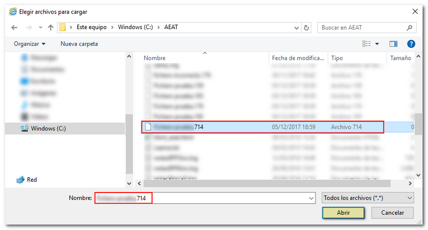Image resolution: width=428 pixels, height=230 pixels.
Task: Open the view options dropdown arrow
Action: [x=377, y=44]
